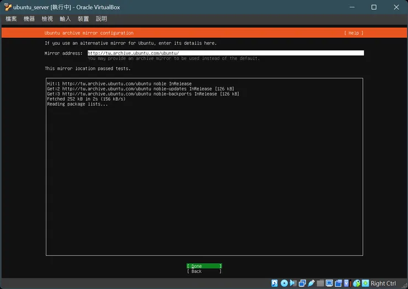Maximize the VirtualBox window
Image resolution: width=408 pixels, height=289 pixels.
coord(374,7)
